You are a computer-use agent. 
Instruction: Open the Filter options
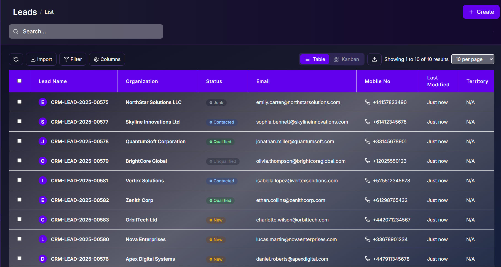[73, 59]
